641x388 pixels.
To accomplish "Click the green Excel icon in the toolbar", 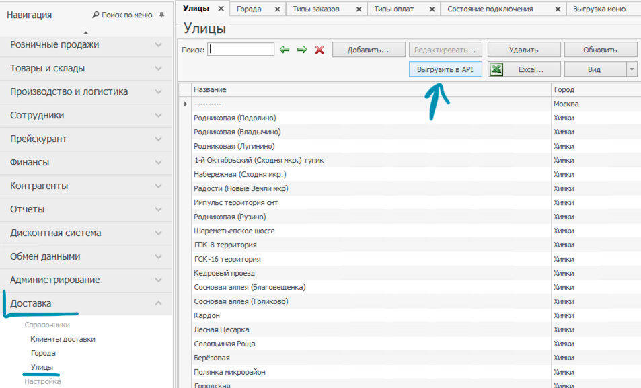I will click(x=496, y=69).
